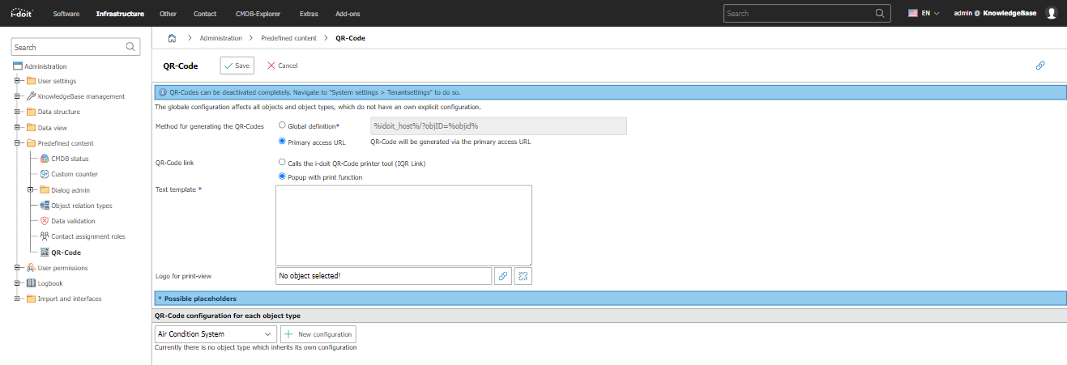
Task: Expand the User settings tree node
Action: [x=17, y=81]
